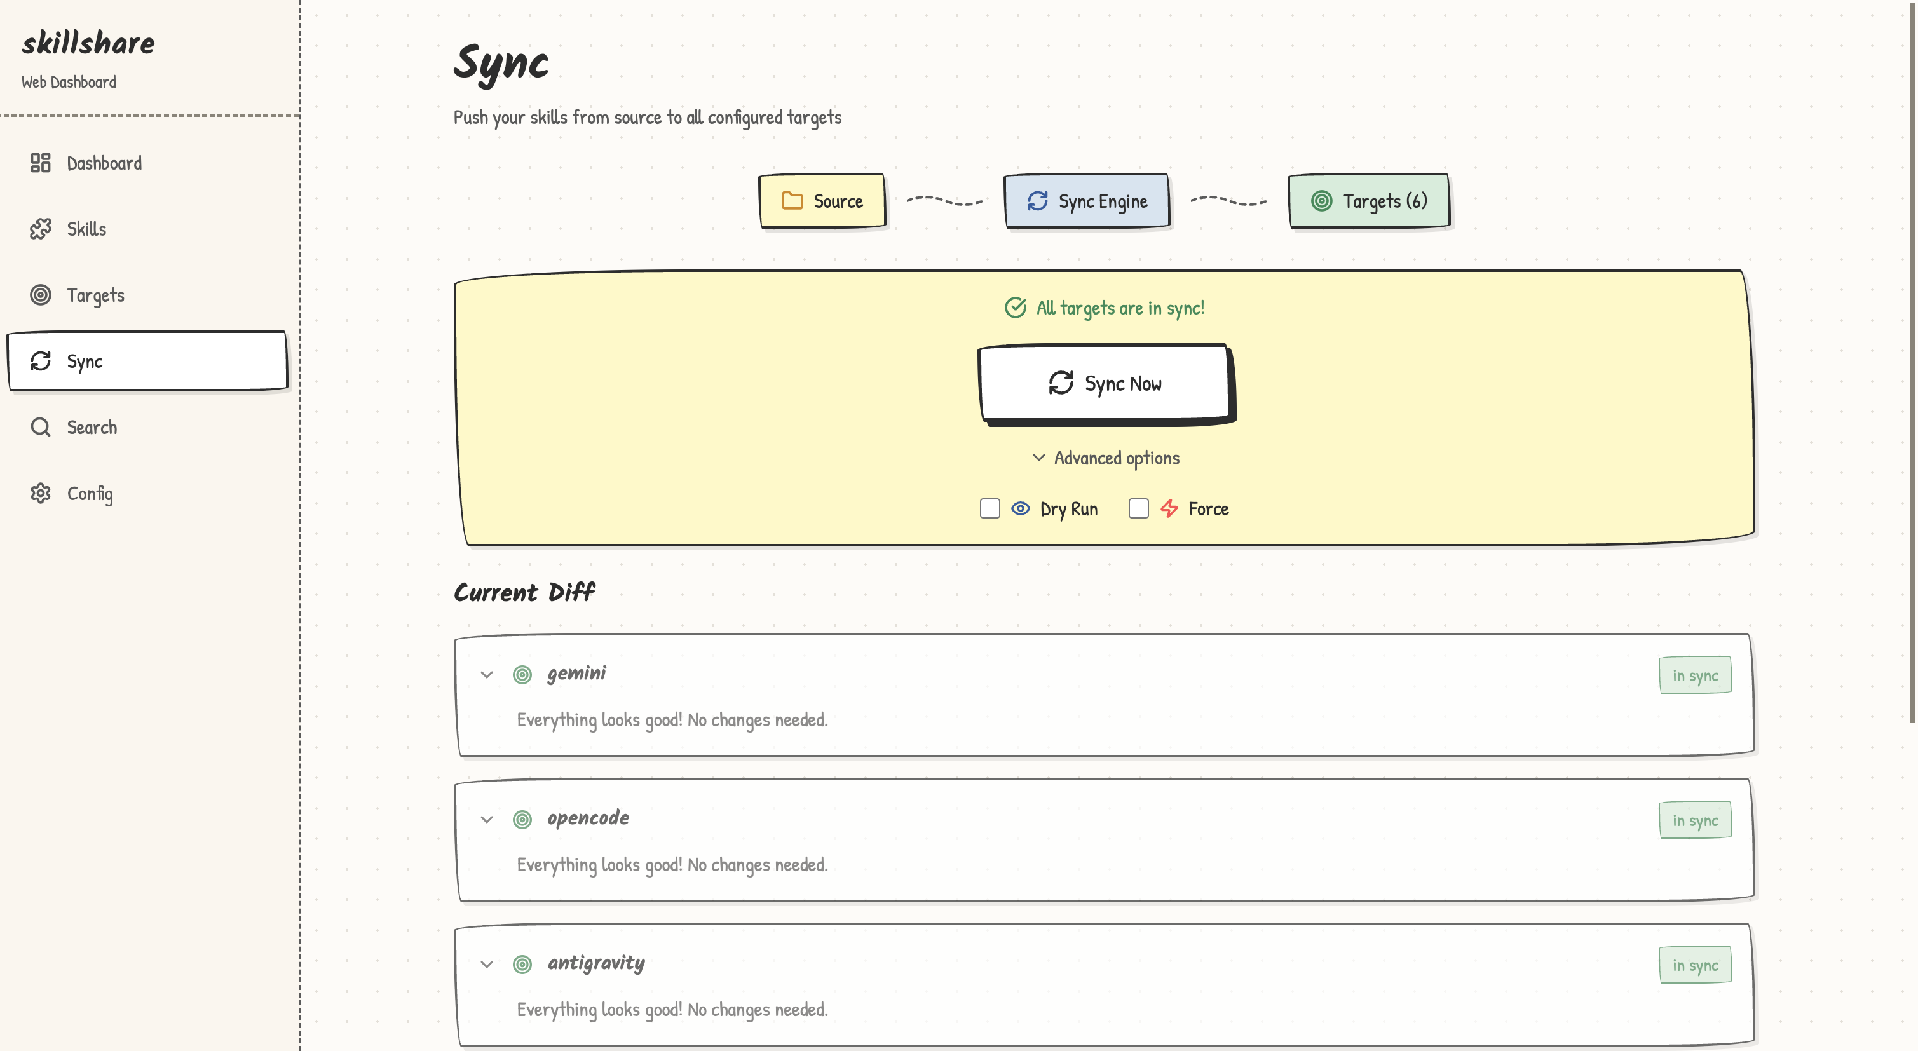Click the Config gear icon in sidebar
1918x1051 pixels.
coord(40,494)
